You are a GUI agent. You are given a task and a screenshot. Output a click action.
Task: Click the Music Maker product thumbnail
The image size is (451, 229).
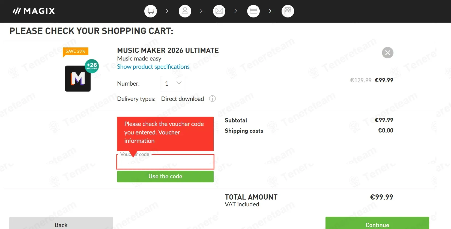(78, 79)
